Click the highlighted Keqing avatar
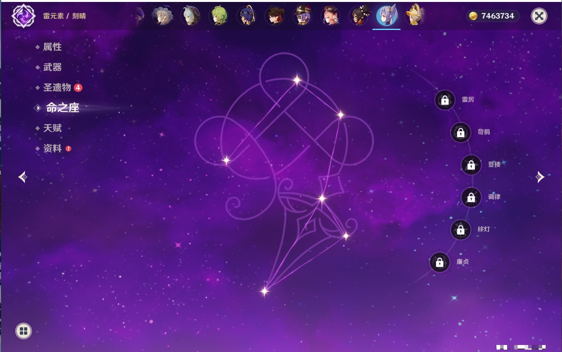The image size is (562, 352). click(386, 16)
